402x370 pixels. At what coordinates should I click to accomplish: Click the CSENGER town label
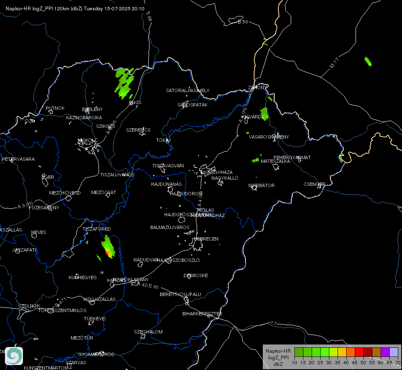pos(314,184)
